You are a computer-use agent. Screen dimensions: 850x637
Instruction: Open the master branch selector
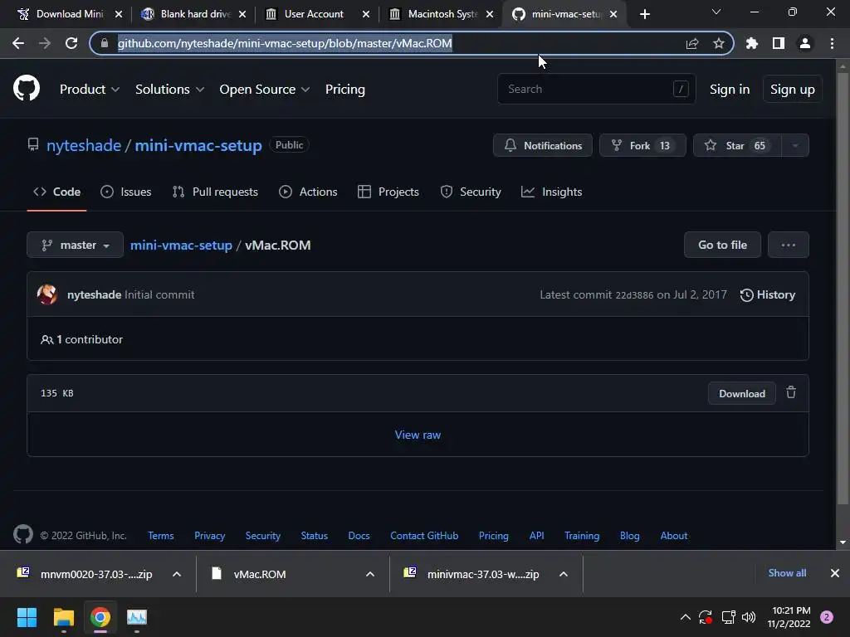(x=75, y=245)
